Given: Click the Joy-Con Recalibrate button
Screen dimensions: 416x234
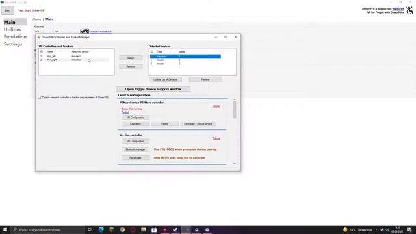Looking at the screenshot, I should 135,157.
